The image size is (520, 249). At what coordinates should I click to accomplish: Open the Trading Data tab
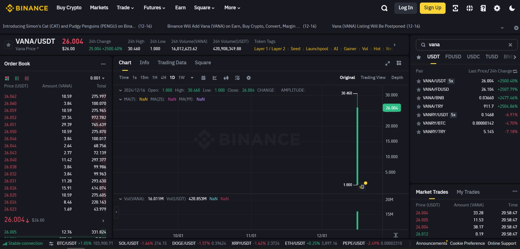[x=172, y=63]
